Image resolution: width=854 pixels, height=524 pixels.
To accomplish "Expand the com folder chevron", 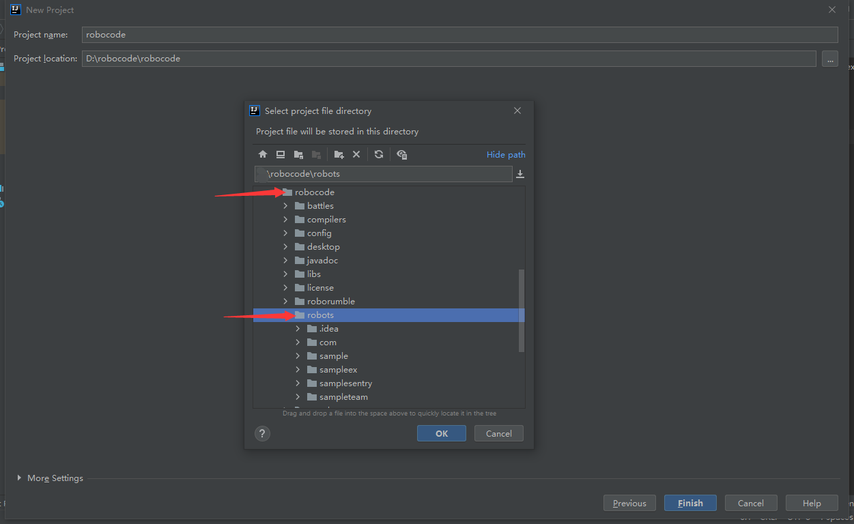I will click(298, 343).
